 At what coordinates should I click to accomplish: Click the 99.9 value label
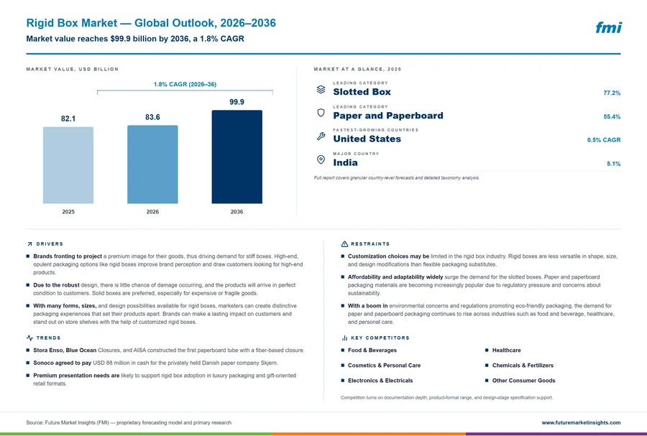(237, 102)
